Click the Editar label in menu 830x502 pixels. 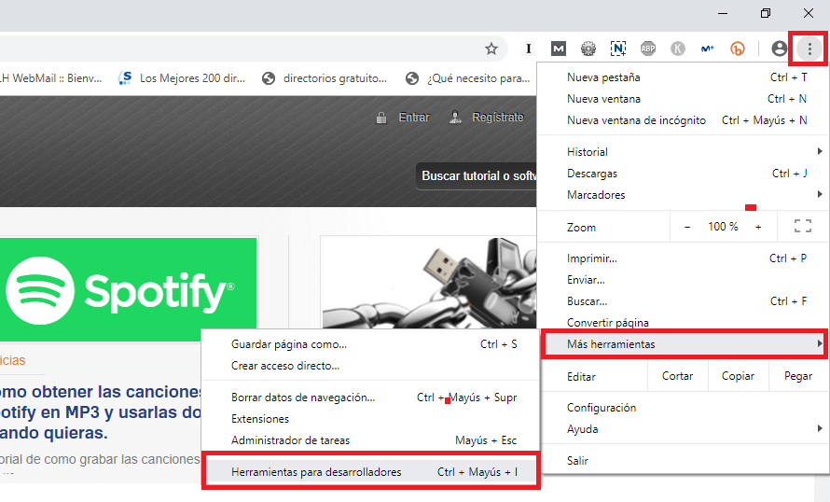click(x=581, y=377)
